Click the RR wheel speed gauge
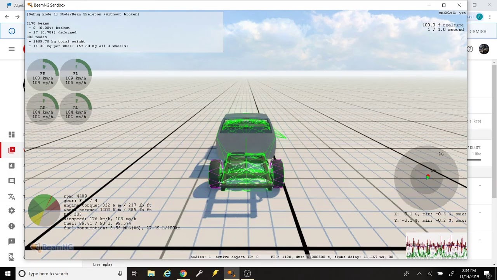497x280 pixels. [x=43, y=108]
